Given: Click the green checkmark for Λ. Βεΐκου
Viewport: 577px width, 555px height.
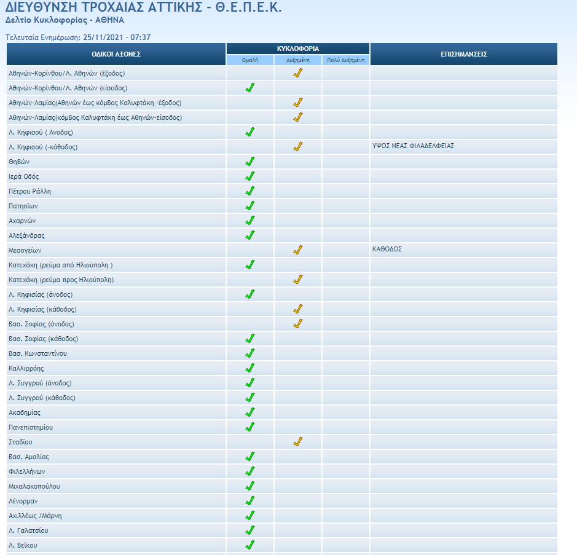Looking at the screenshot, I should tap(250, 545).
